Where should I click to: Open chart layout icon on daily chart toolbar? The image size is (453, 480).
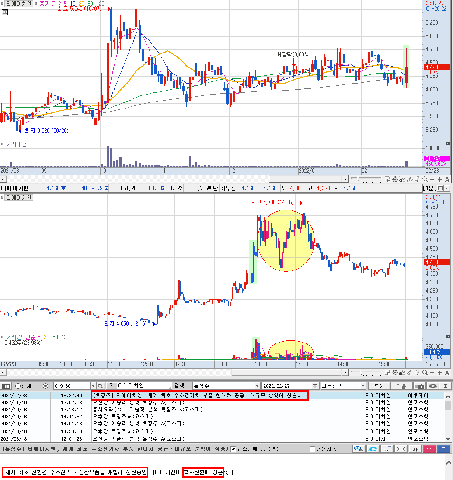(387, 179)
